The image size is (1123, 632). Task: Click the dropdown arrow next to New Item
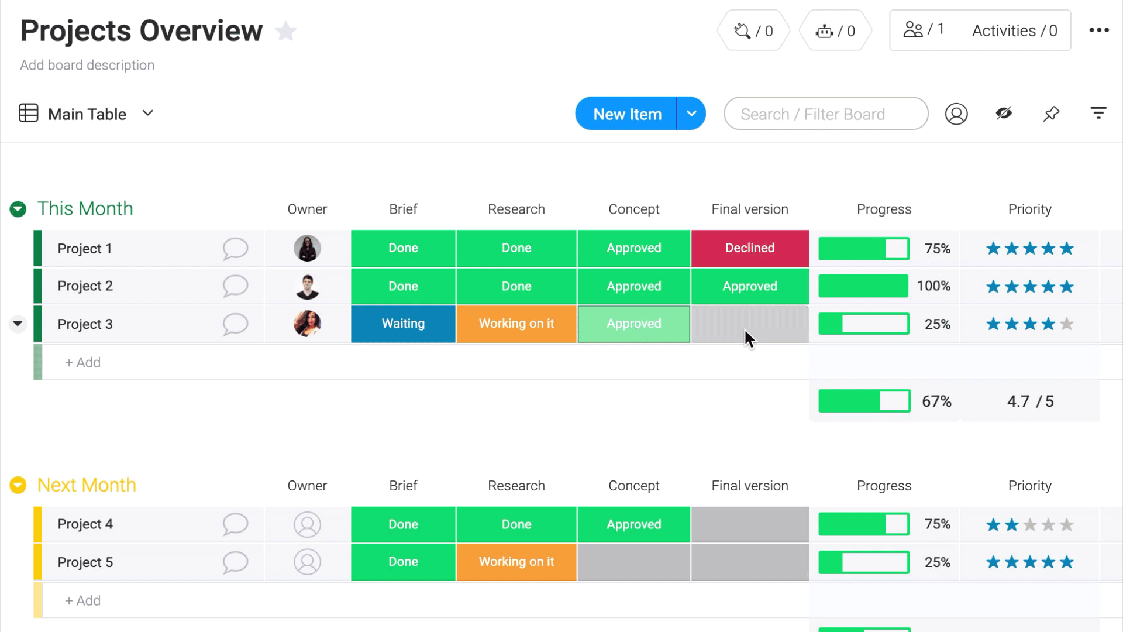[692, 114]
